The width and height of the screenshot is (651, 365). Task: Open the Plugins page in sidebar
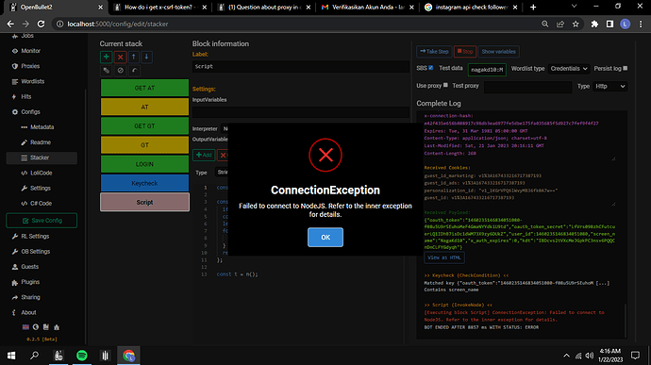(x=30, y=282)
